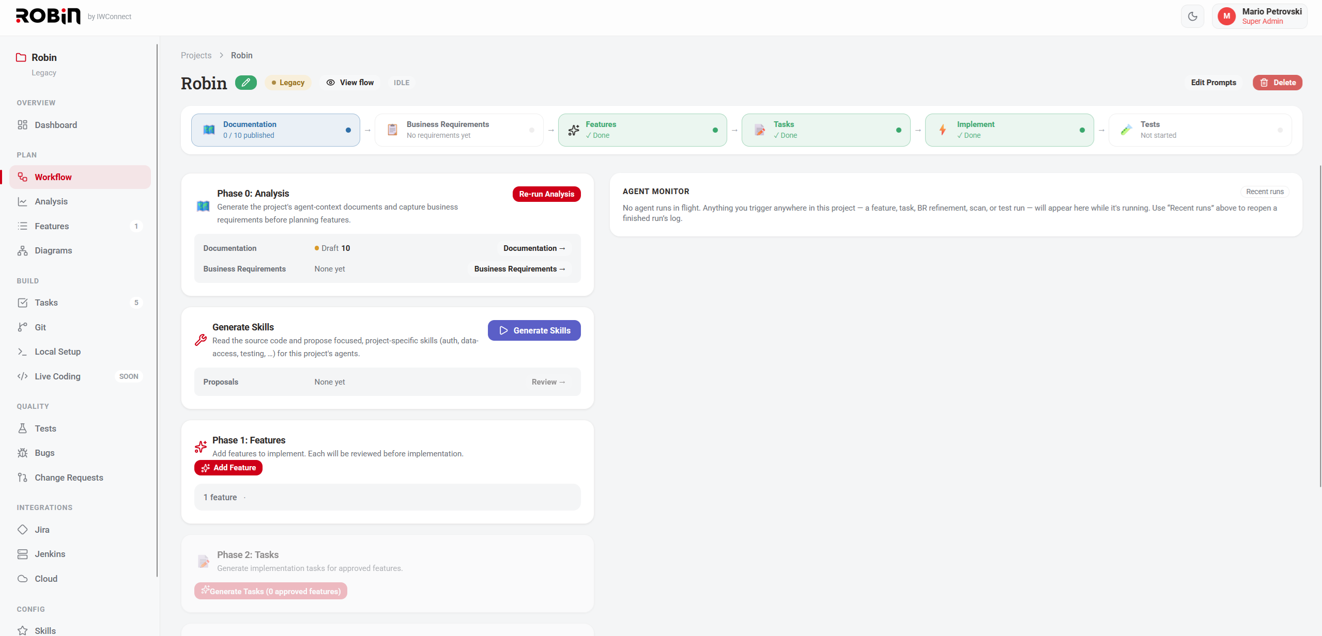The height and width of the screenshot is (636, 1322).
Task: Click the Legacy badge
Action: [x=288, y=83]
